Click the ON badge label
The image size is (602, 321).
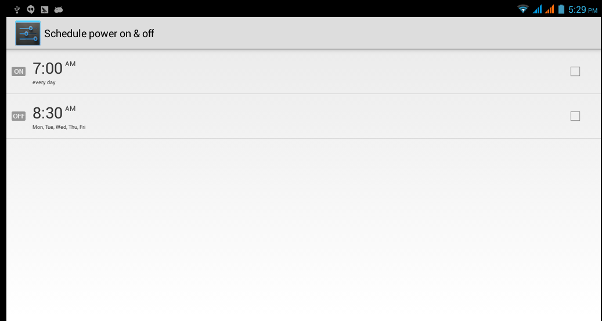point(19,71)
